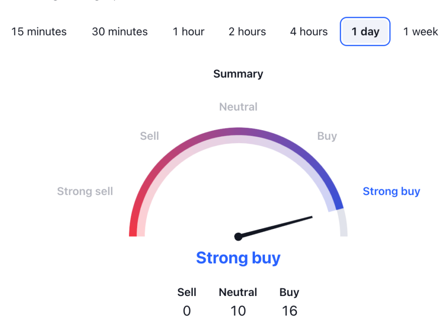Click the gauge needle pointer
This screenshot has width=447, height=334.
tap(279, 226)
